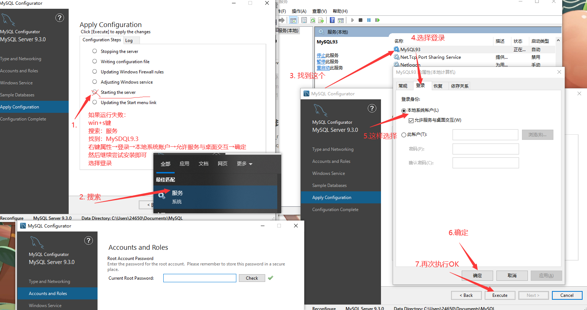Click the gear icon beside MySQL93 service

[397, 49]
